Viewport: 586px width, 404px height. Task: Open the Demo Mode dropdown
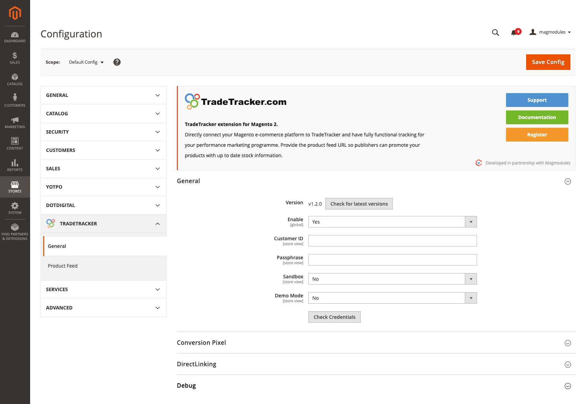(x=393, y=298)
